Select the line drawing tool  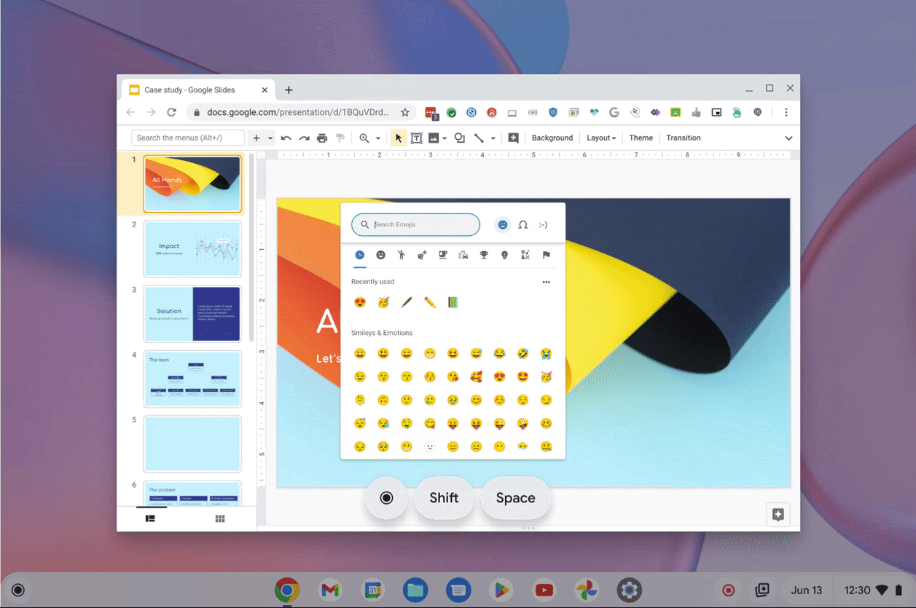click(x=479, y=138)
